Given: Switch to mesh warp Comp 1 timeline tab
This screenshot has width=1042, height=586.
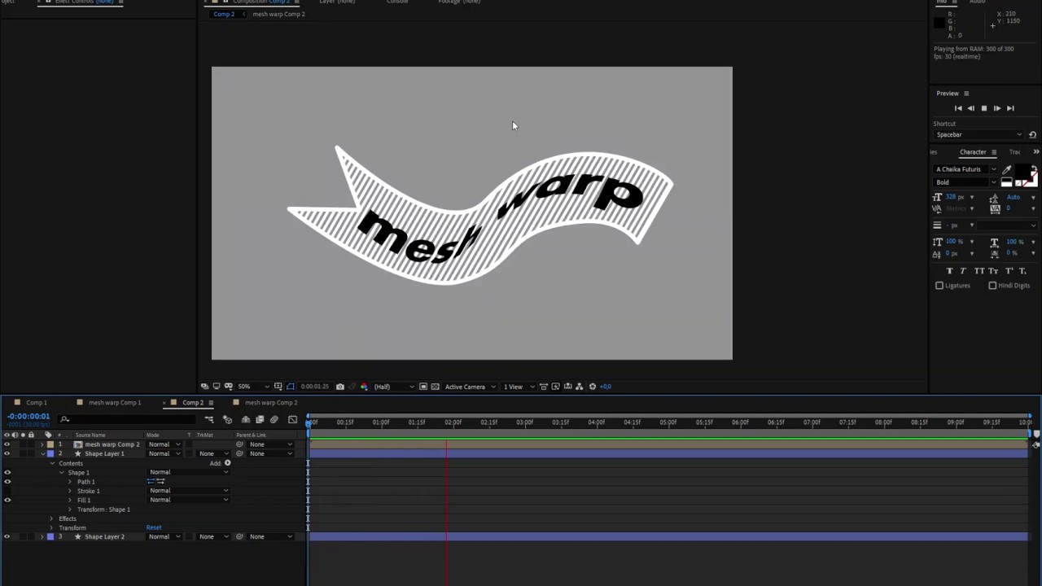Looking at the screenshot, I should pos(114,403).
